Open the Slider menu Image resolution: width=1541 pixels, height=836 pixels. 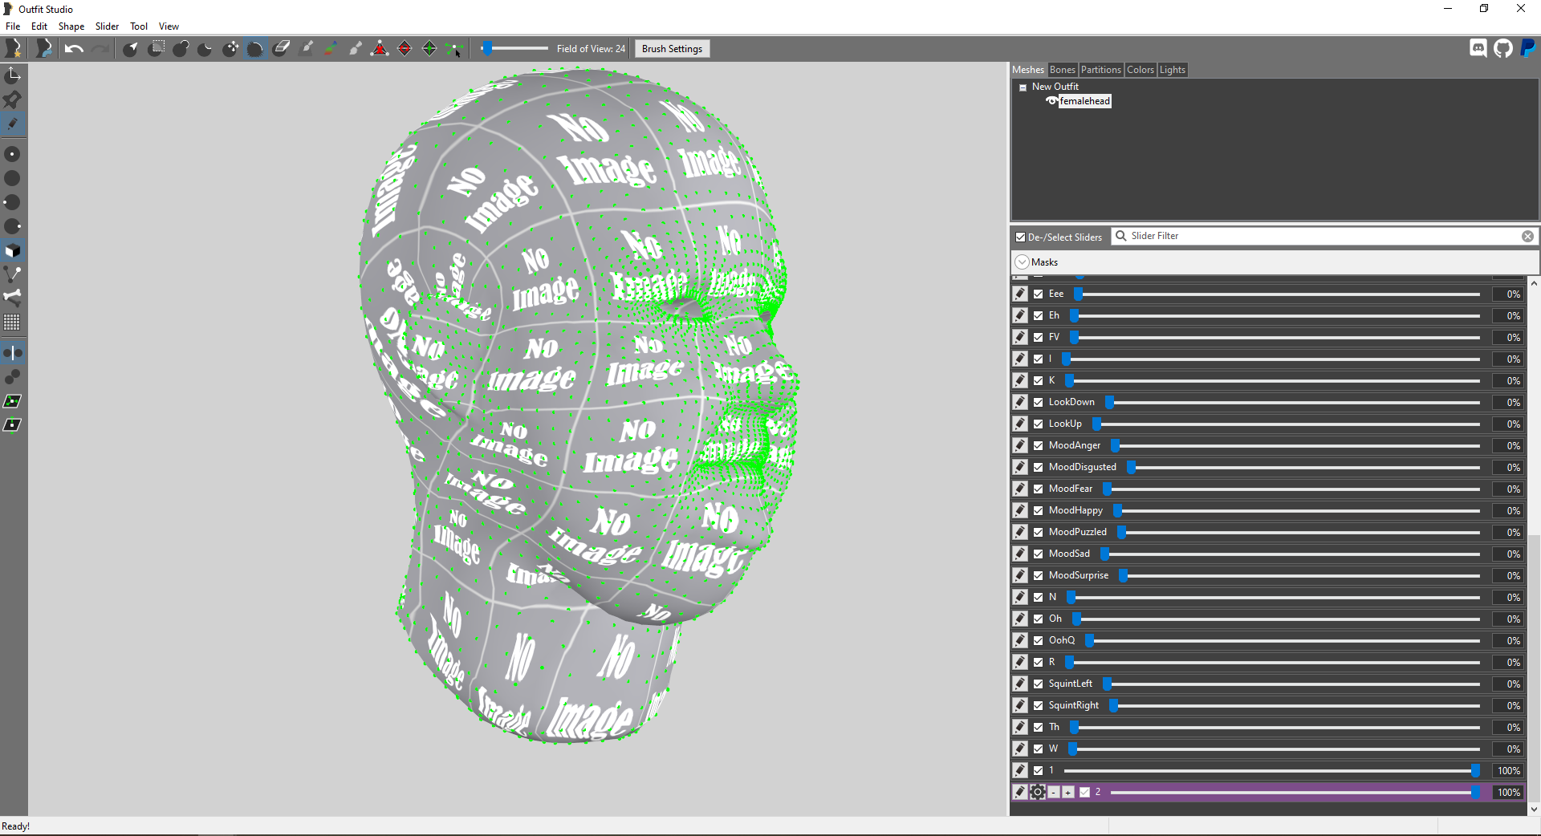click(x=107, y=26)
